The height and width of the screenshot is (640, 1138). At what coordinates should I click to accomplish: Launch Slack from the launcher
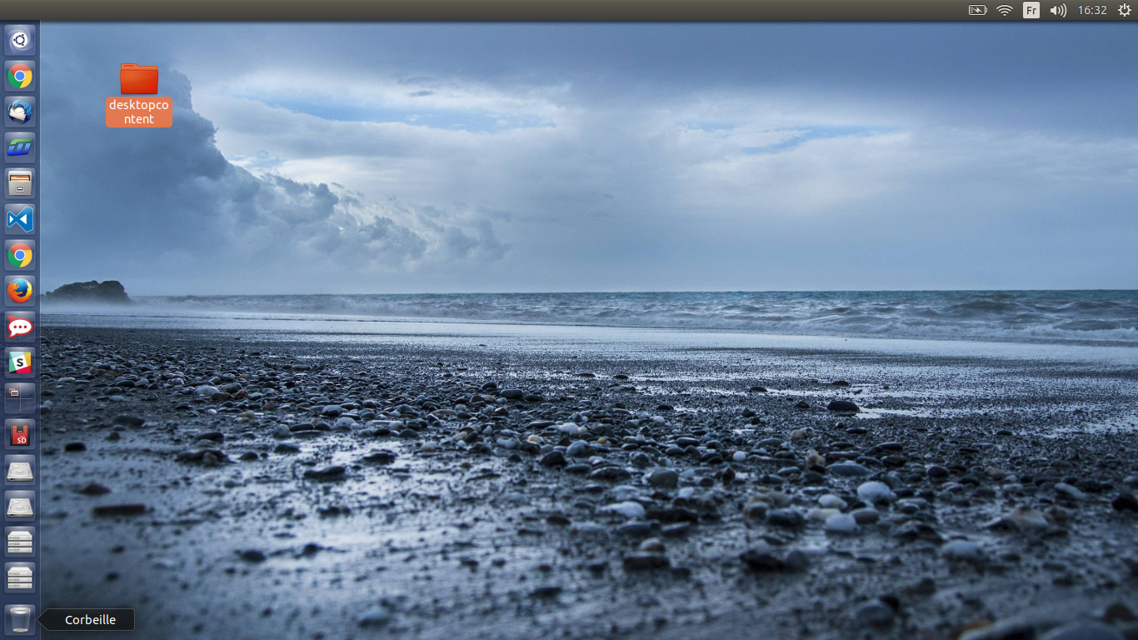coord(20,362)
